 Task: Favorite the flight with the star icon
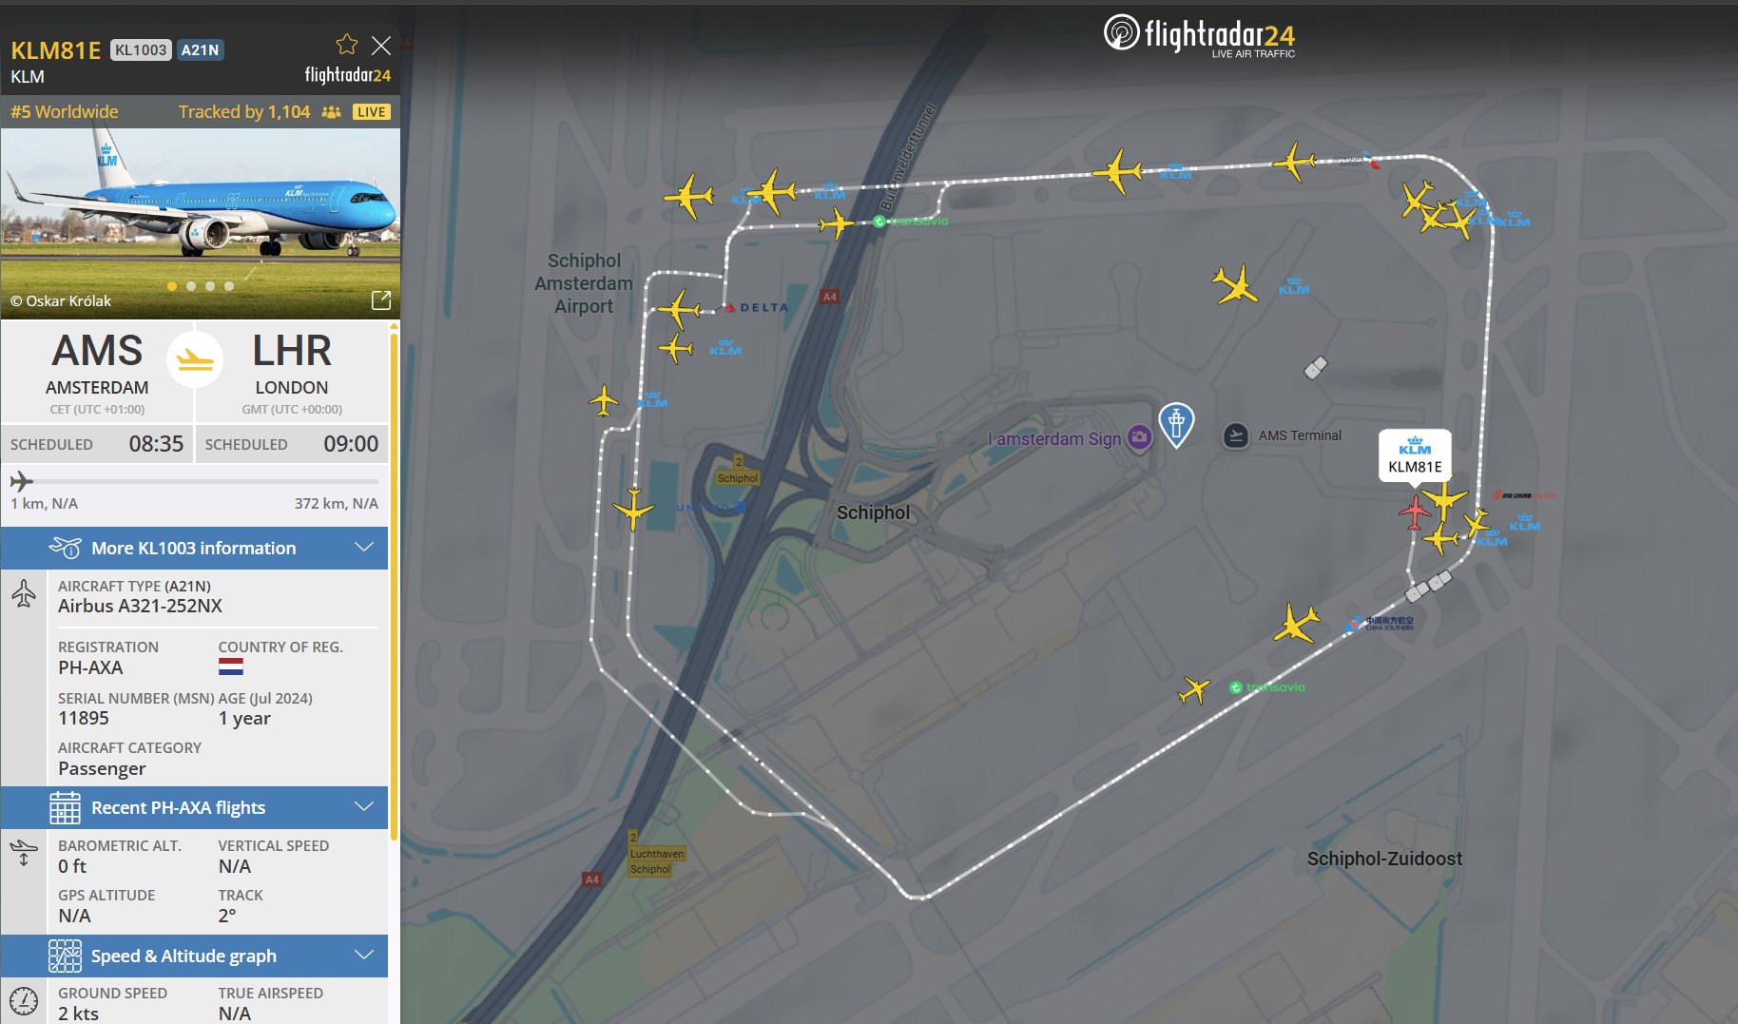(x=347, y=45)
